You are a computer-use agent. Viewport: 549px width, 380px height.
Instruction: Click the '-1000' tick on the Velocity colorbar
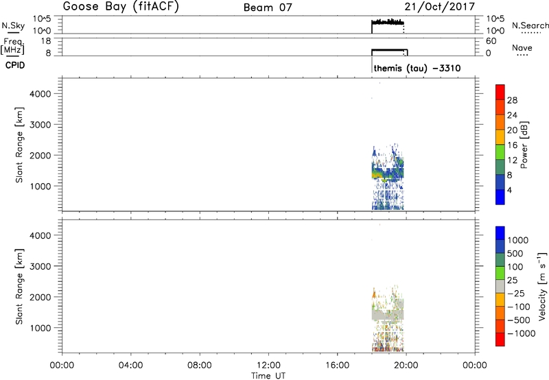(521, 333)
